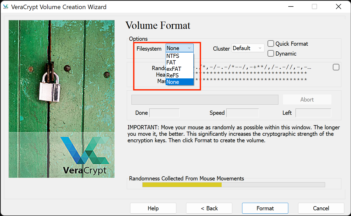The width and height of the screenshot is (351, 216).
Task: Enable the Quick Format checkbox
Action: [x=271, y=44]
